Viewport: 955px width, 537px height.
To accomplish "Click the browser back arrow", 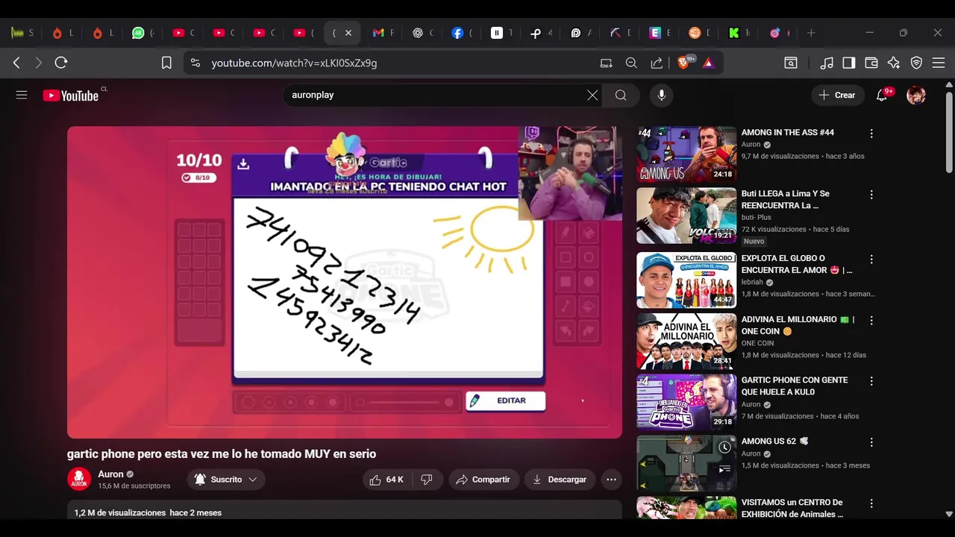I will point(16,63).
